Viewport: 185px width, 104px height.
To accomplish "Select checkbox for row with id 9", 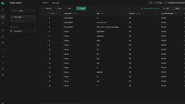I will pyautogui.click(x=42, y=45).
